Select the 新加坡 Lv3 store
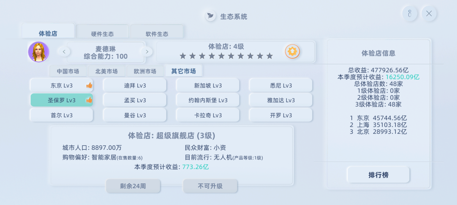The width and height of the screenshot is (457, 205). click(x=208, y=85)
